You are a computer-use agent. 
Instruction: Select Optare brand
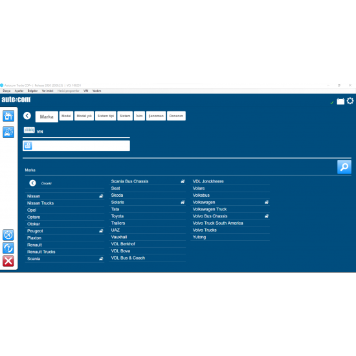(x=65, y=217)
